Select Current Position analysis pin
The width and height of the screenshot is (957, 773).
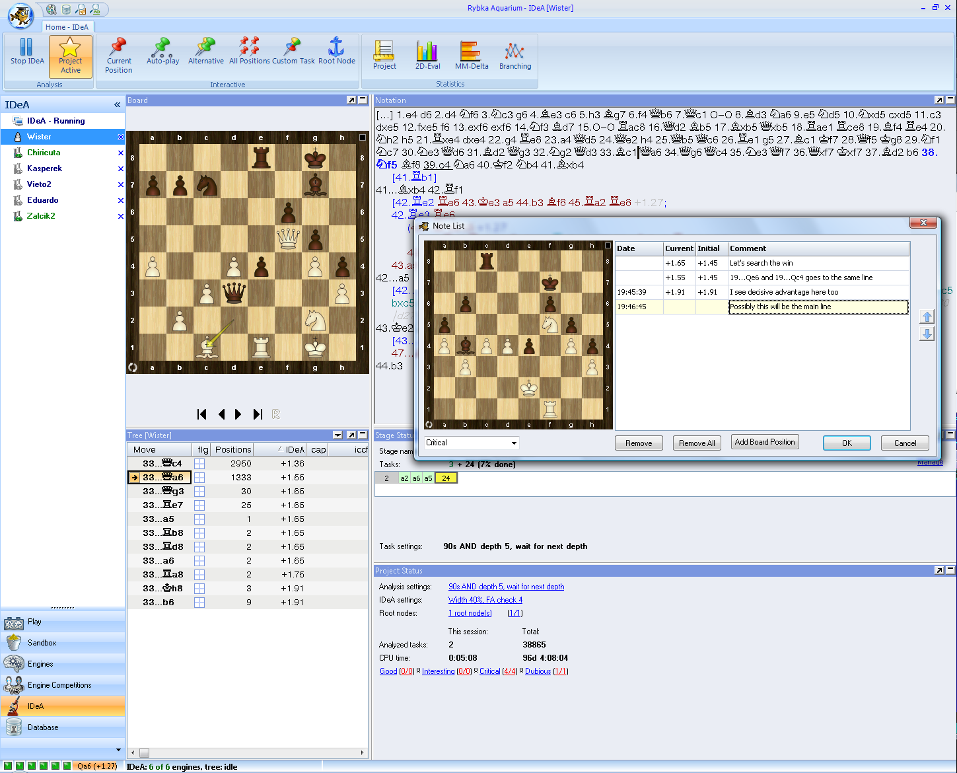coord(119,56)
